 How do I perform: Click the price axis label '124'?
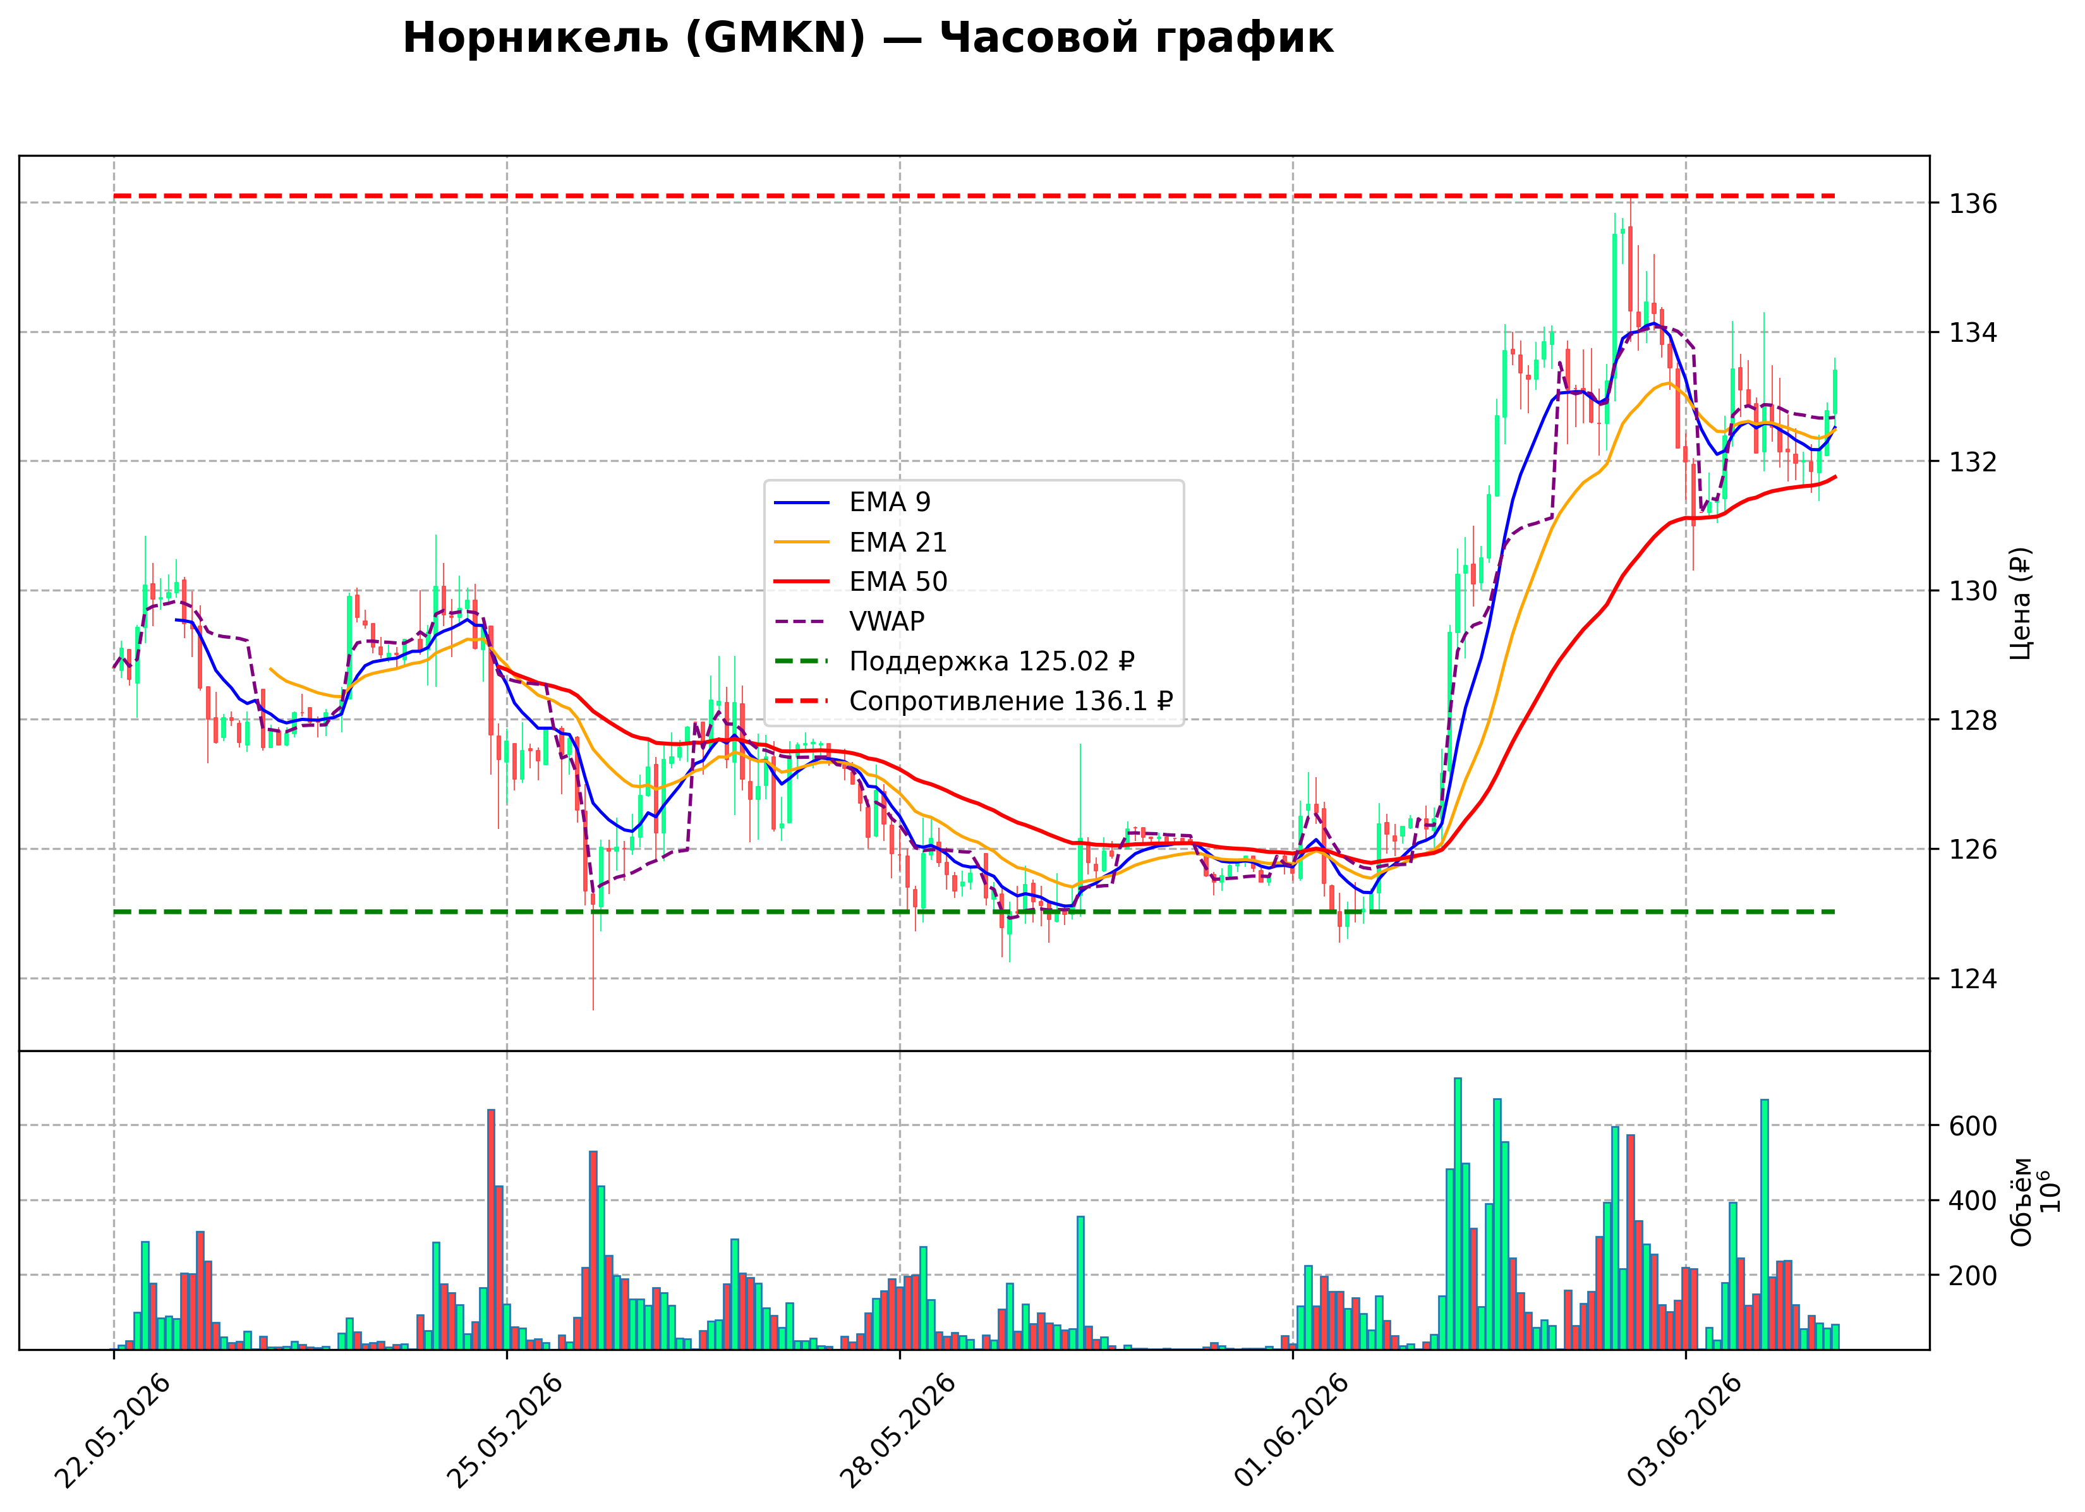coord(1974,979)
